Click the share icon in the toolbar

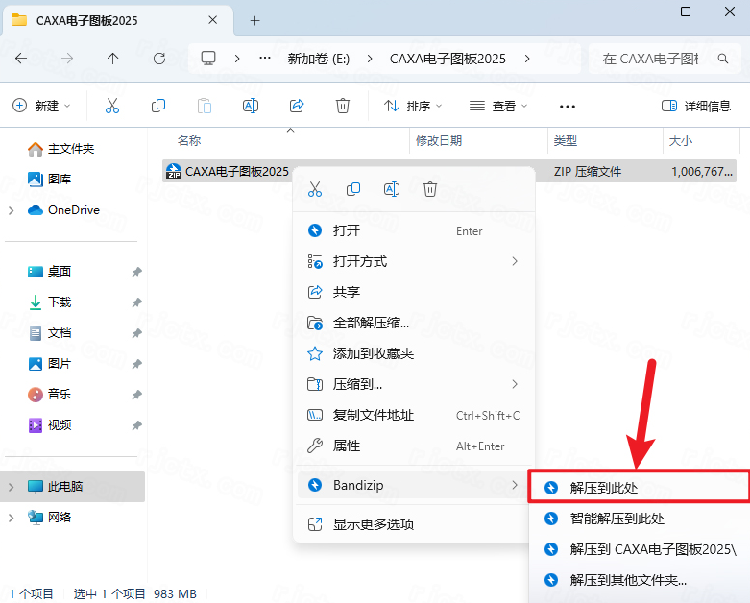tap(297, 106)
